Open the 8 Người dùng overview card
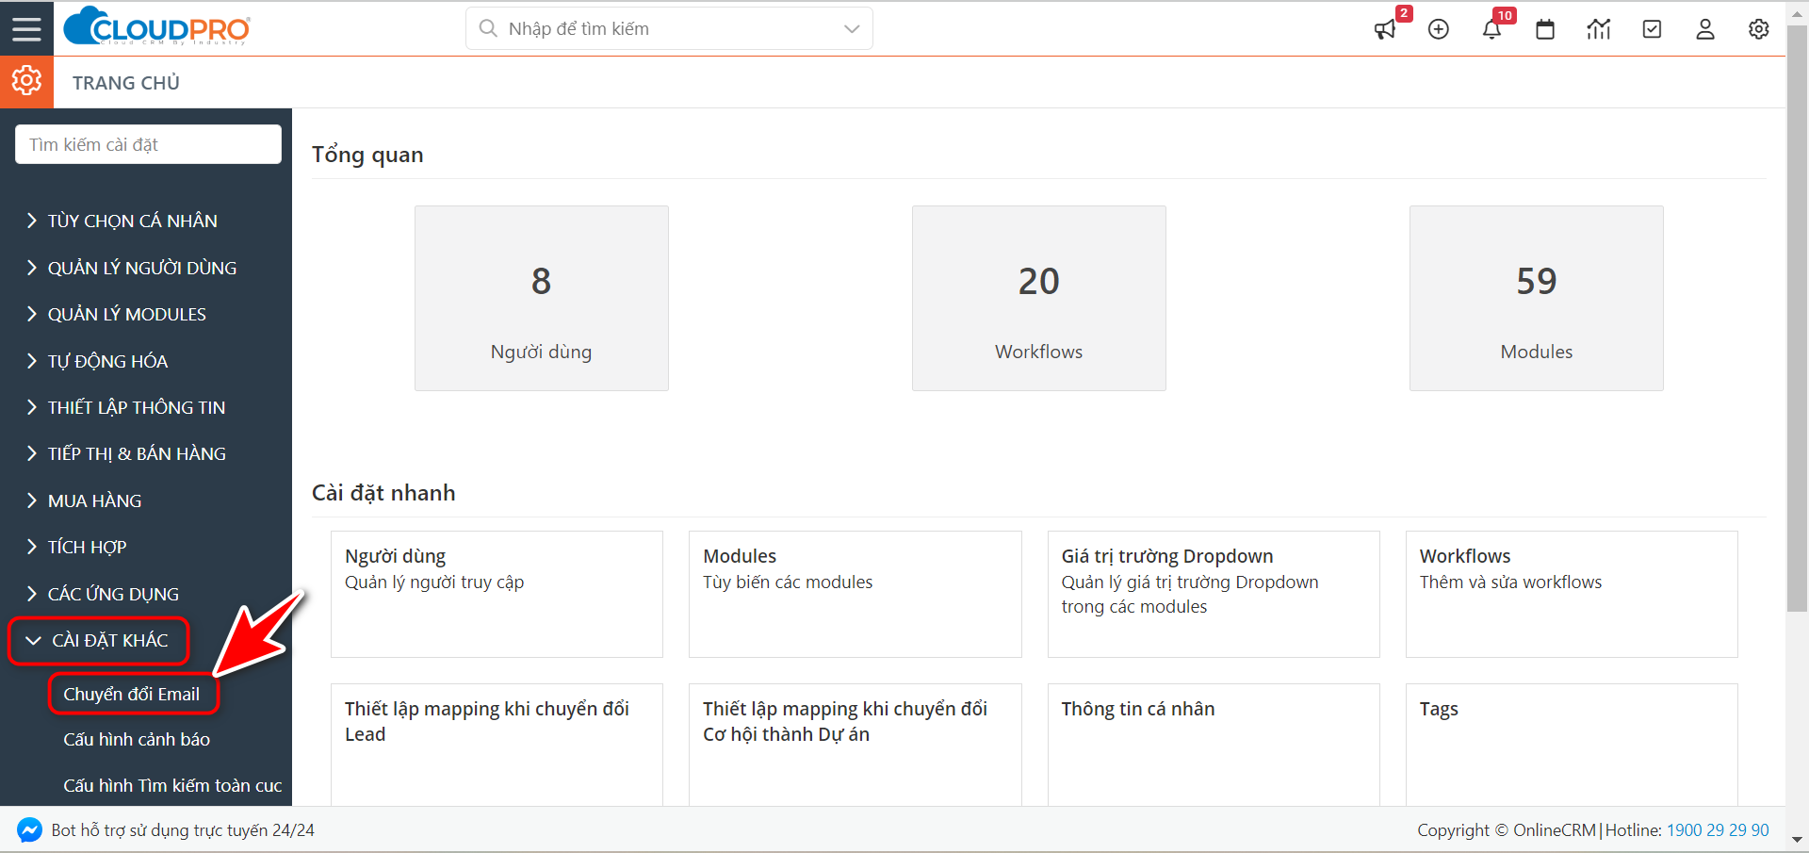The image size is (1809, 853). (542, 298)
